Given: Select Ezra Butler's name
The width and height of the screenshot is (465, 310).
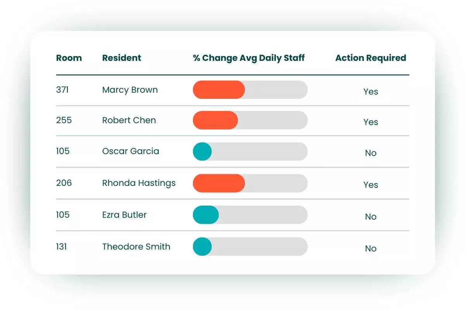Looking at the screenshot, I should pyautogui.click(x=124, y=215).
